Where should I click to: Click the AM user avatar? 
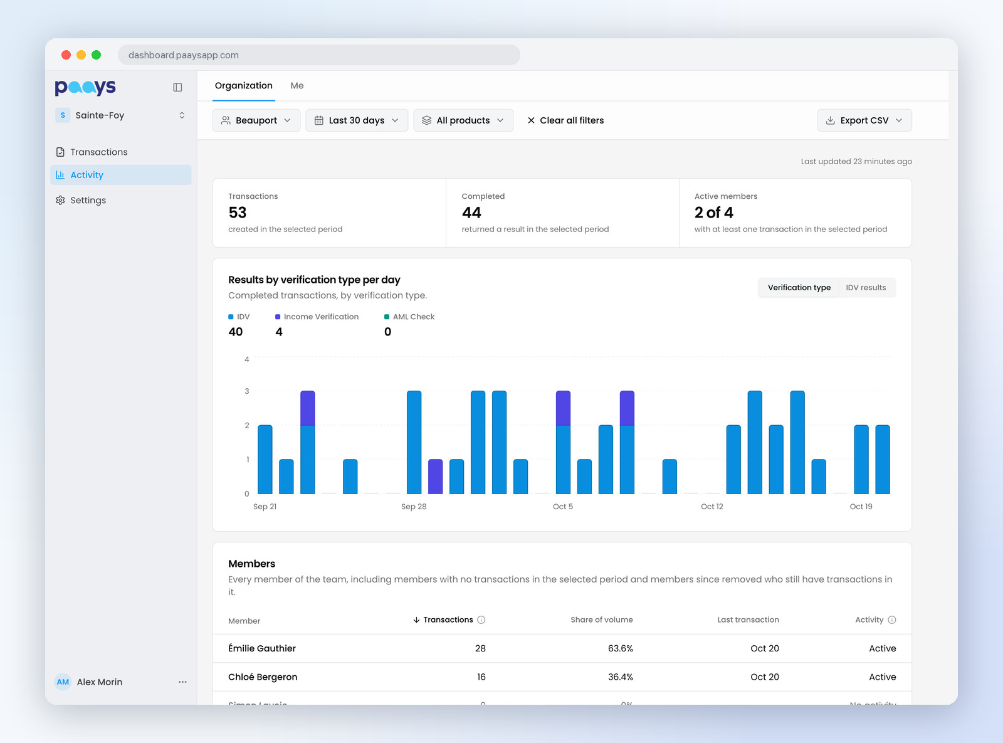tap(63, 682)
